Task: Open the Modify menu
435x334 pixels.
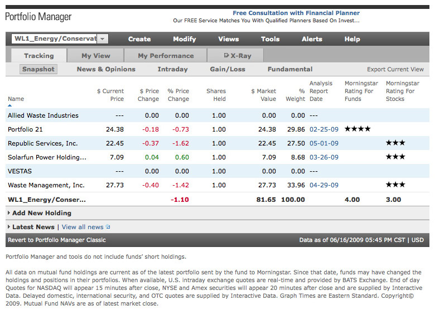Action: [185, 39]
